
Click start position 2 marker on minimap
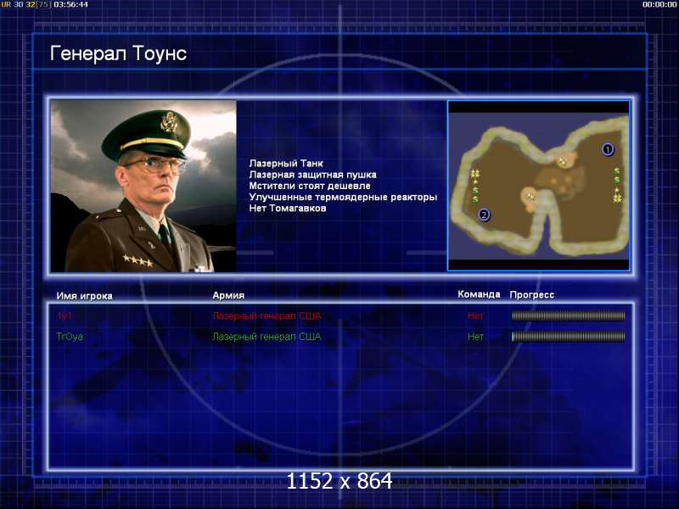tap(484, 215)
